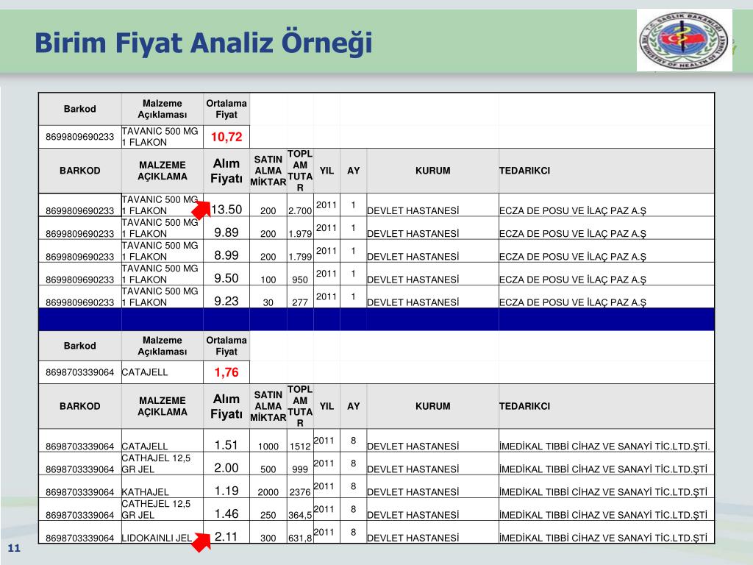The image size is (753, 565).
Task: Click the Ministry of Health logo
Action: (x=685, y=40)
